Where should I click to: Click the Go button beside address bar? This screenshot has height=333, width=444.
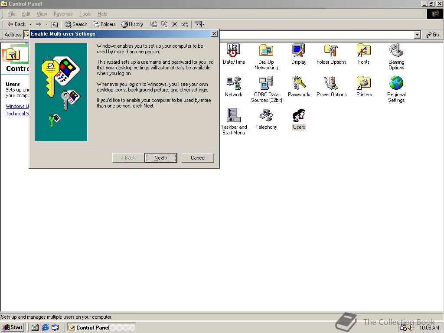pyautogui.click(x=433, y=35)
